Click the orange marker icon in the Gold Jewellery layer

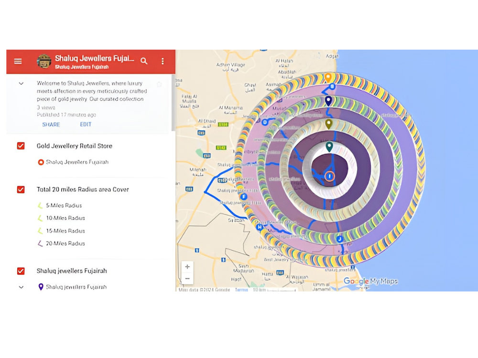(41, 162)
